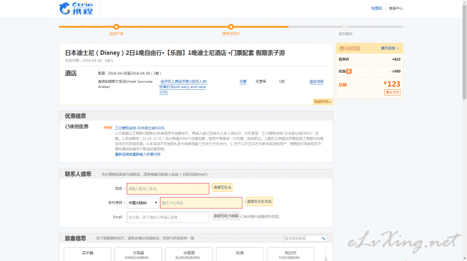Open the 无餐 meal link
The width and height of the screenshot is (467, 261).
(x=243, y=82)
